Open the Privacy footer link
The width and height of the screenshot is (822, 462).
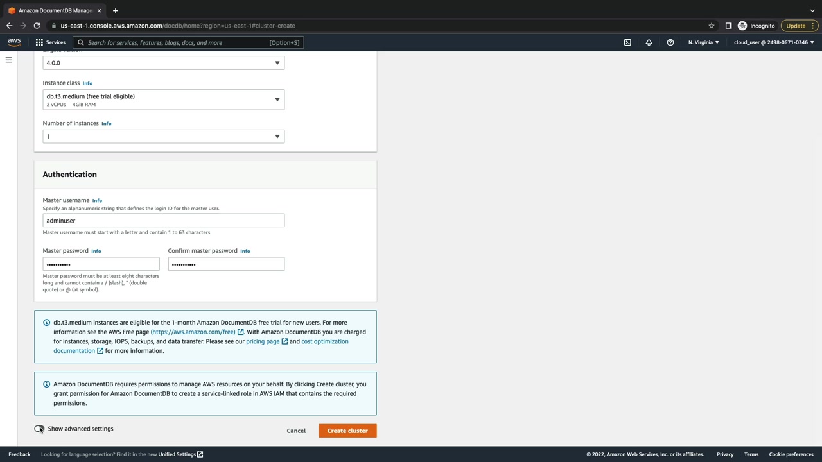[x=725, y=454]
